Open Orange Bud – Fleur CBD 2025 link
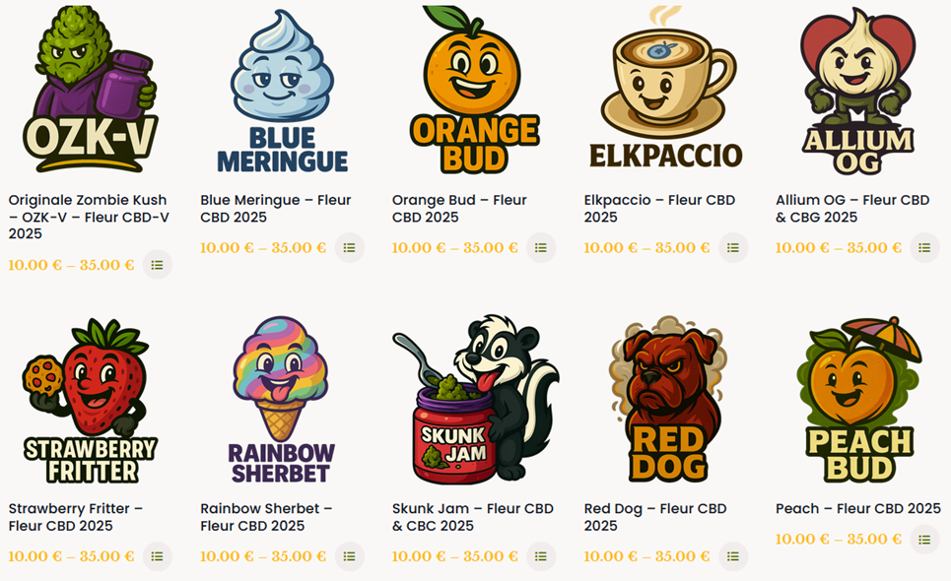The height and width of the screenshot is (581, 951). pyautogui.click(x=459, y=209)
